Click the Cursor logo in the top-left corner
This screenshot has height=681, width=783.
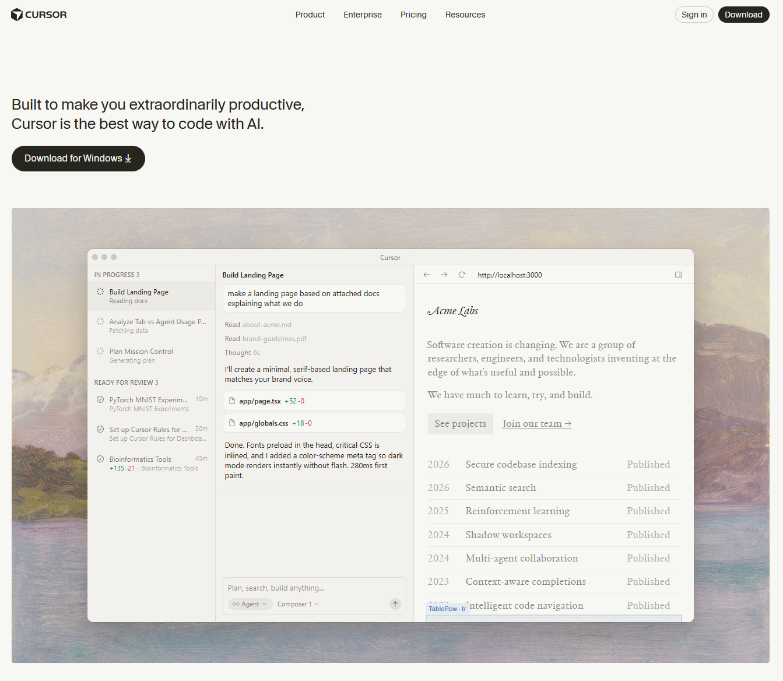[38, 15]
